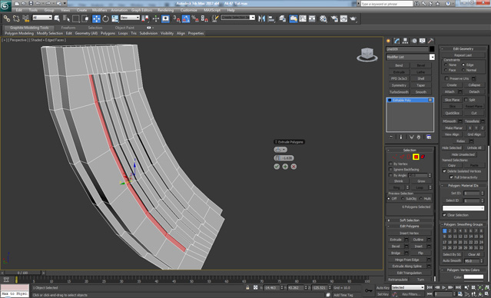Apply and continue extrude plus icon
Screen dimensions: 491x298
click(x=285, y=167)
